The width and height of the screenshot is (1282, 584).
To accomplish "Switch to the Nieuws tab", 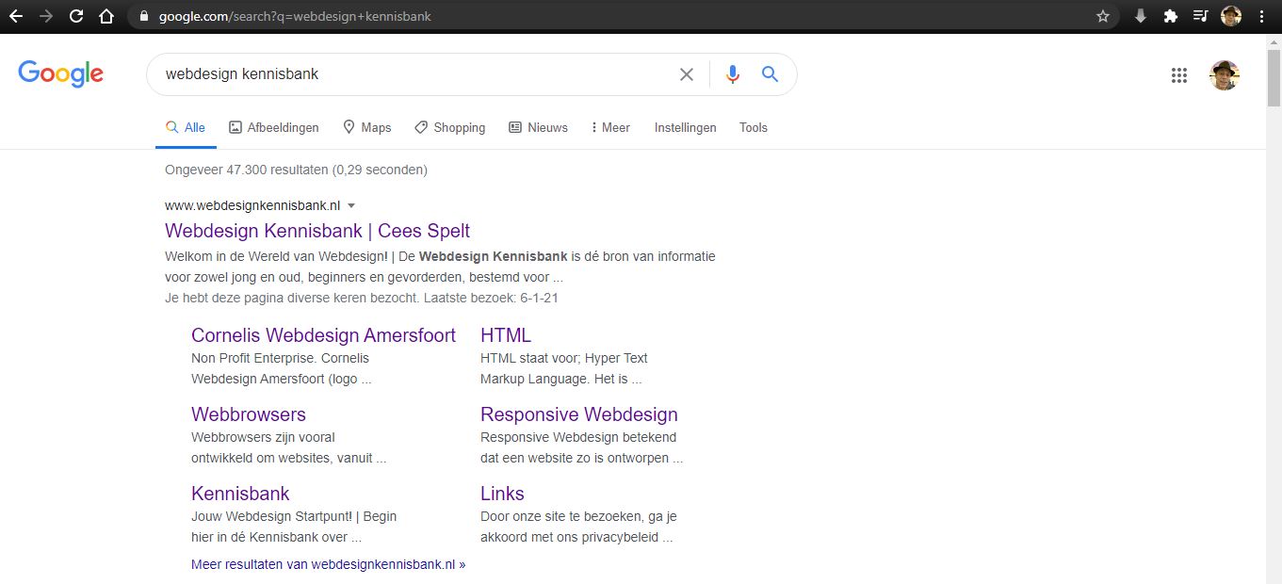I will click(x=538, y=127).
